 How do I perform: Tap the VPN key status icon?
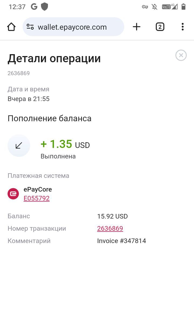[x=145, y=7]
